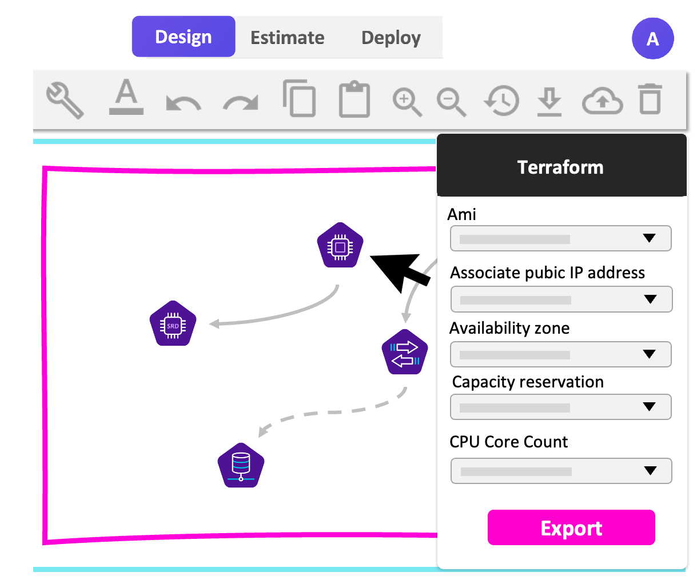Expand the Associate public IP address dropdown
697x580 pixels.
tap(561, 299)
